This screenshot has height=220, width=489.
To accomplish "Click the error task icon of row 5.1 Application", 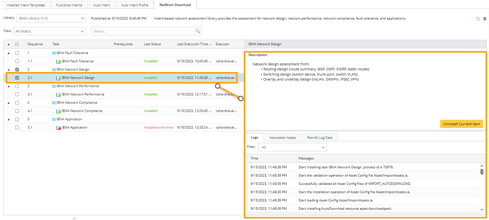I will (59, 128).
